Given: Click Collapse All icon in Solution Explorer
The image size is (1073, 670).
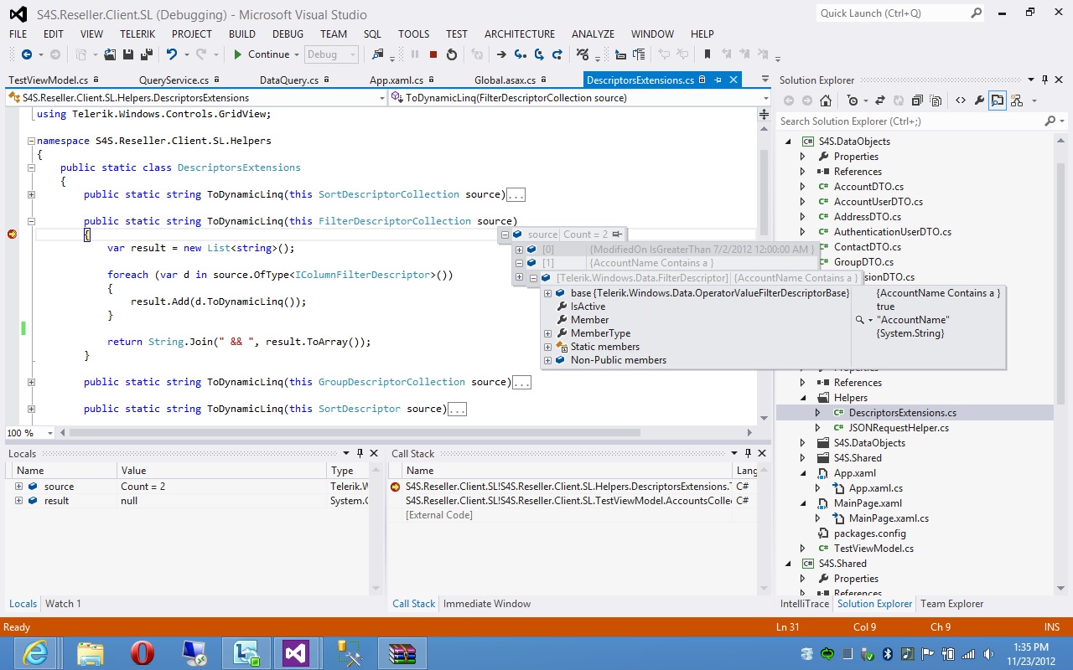Looking at the screenshot, I should [917, 100].
